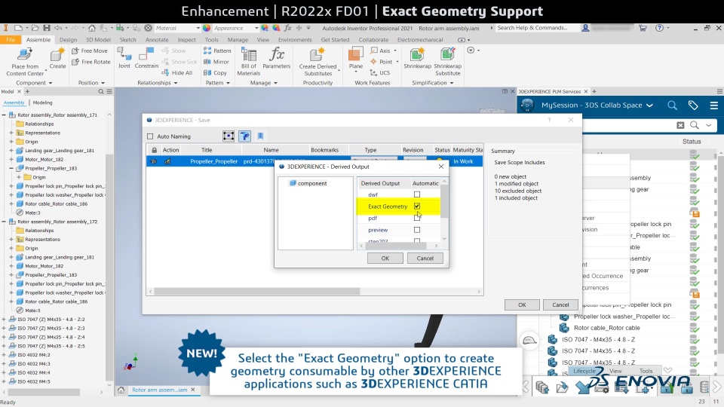This screenshot has width=724, height=407.
Task: Switch to the Design ribbon tab
Action: point(69,40)
